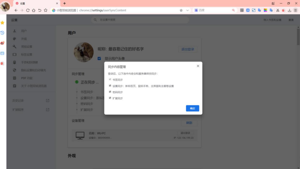
Task: Toggle the 设置同步 checkbox
Action: (x=110, y=85)
